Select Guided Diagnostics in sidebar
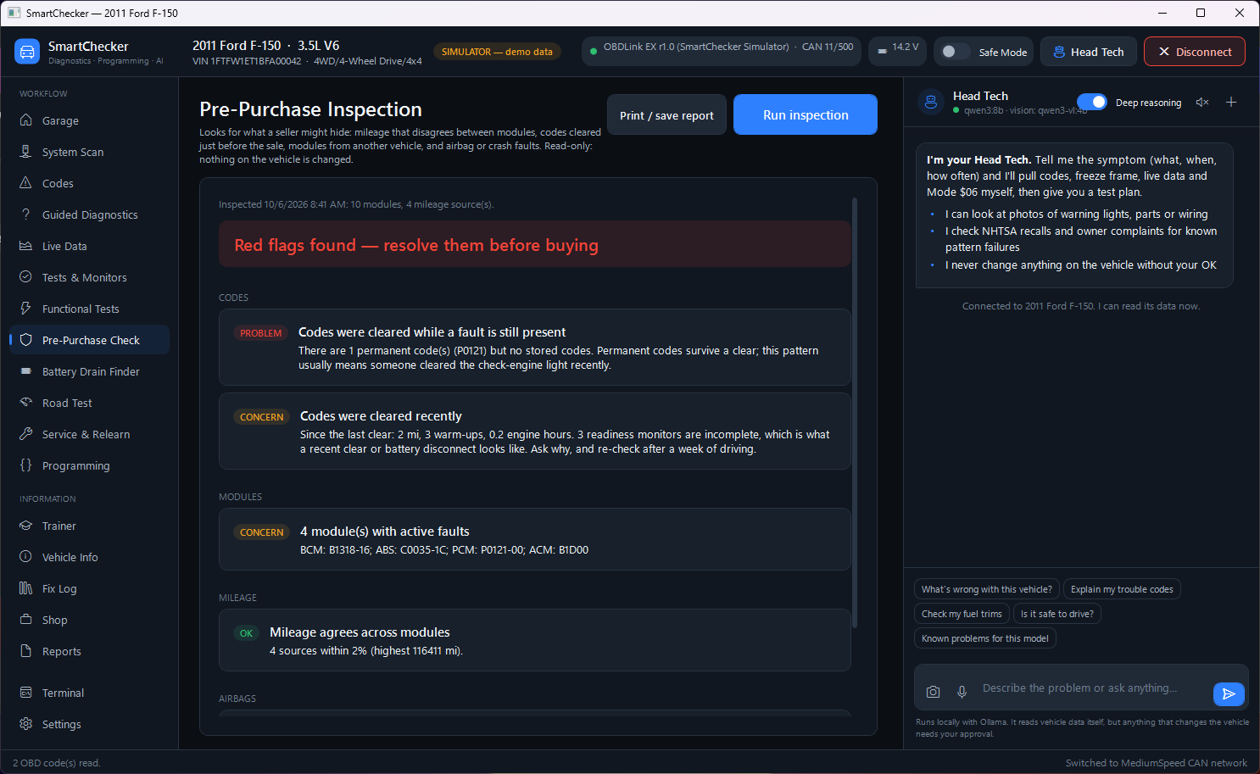Screen dimensions: 1260x774 pyautogui.click(x=89, y=214)
